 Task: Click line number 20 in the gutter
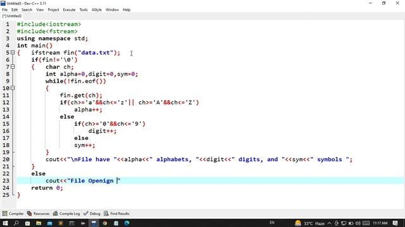6,160
